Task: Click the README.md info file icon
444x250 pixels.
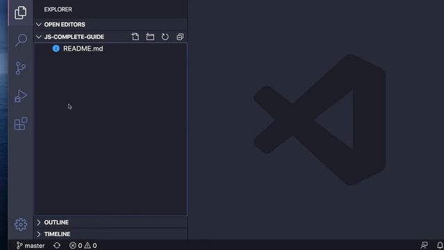Action: (x=55, y=49)
